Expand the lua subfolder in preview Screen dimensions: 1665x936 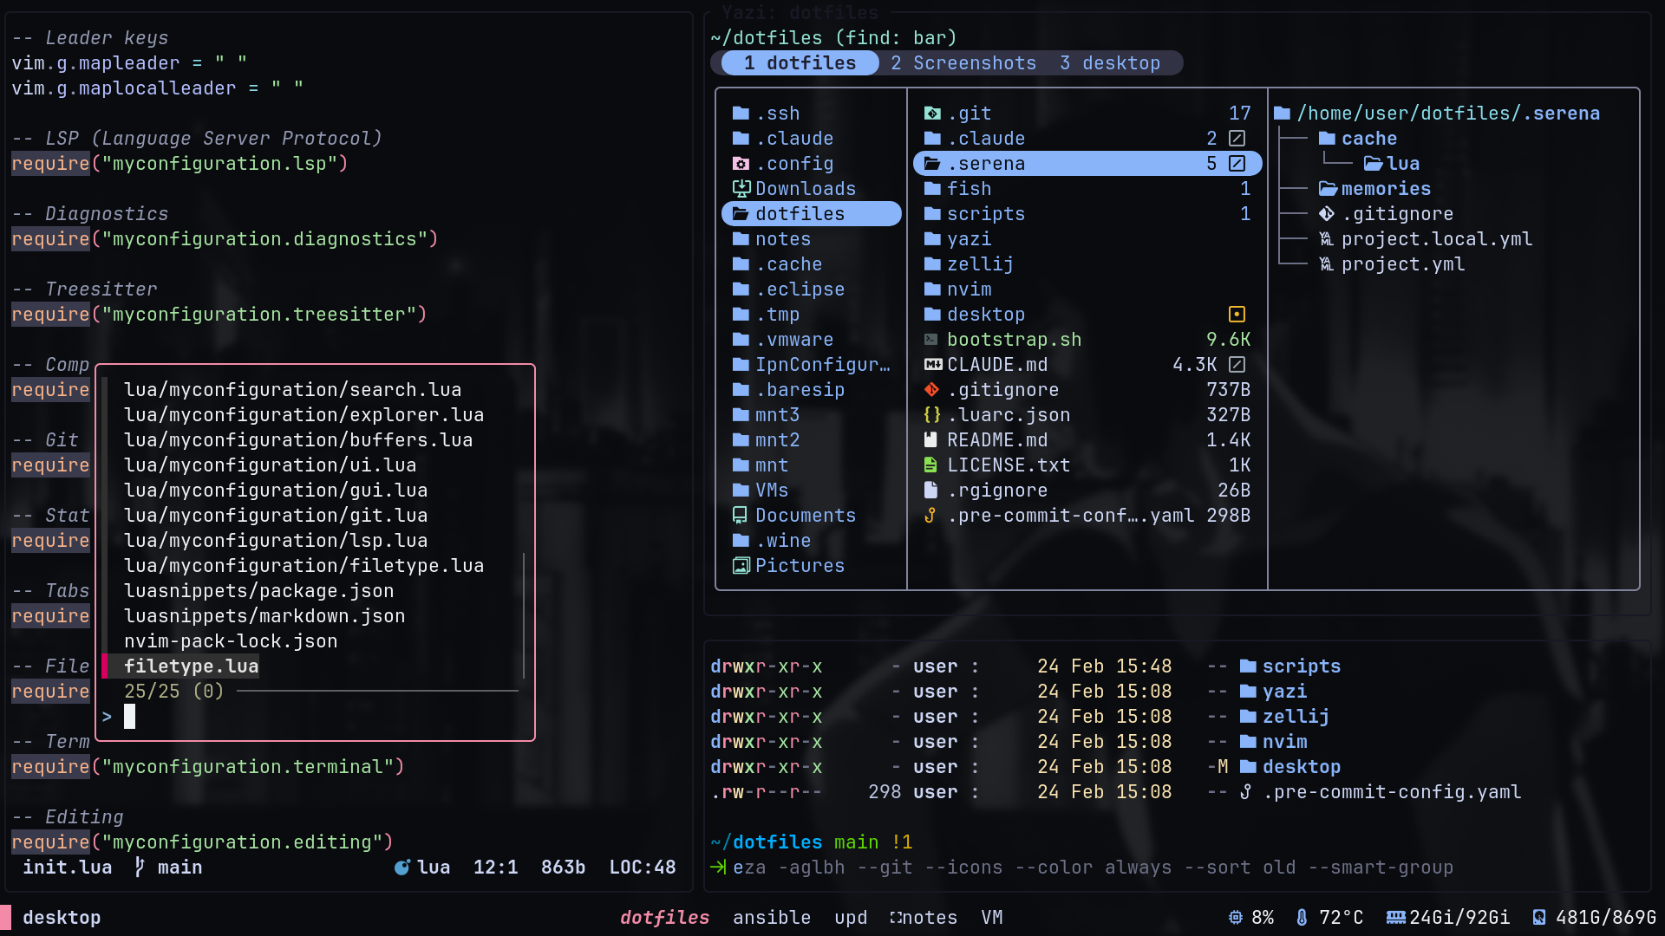1392,164
